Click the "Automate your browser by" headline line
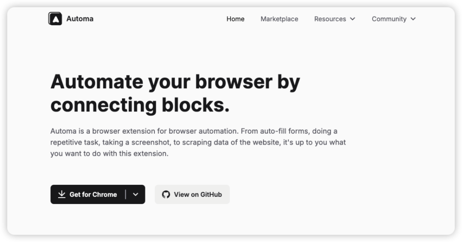462x242 pixels. (175, 82)
